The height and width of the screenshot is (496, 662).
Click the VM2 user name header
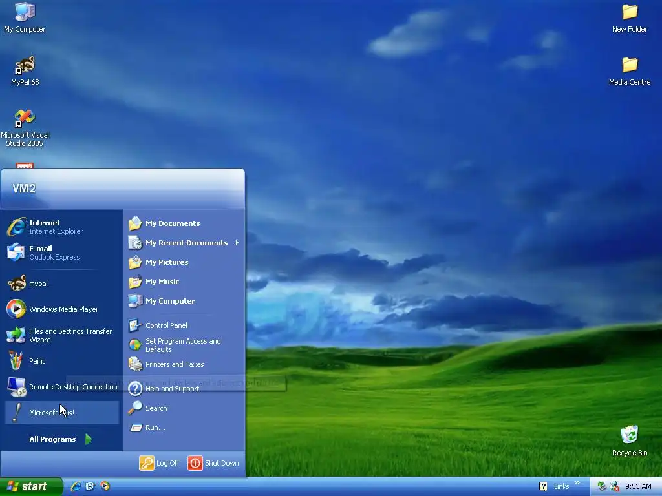pyautogui.click(x=24, y=189)
